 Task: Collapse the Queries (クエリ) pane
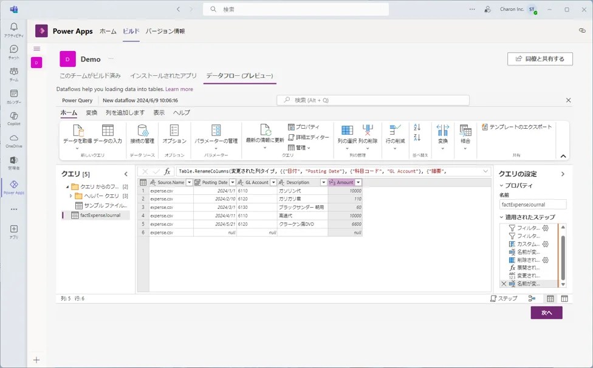[126, 174]
